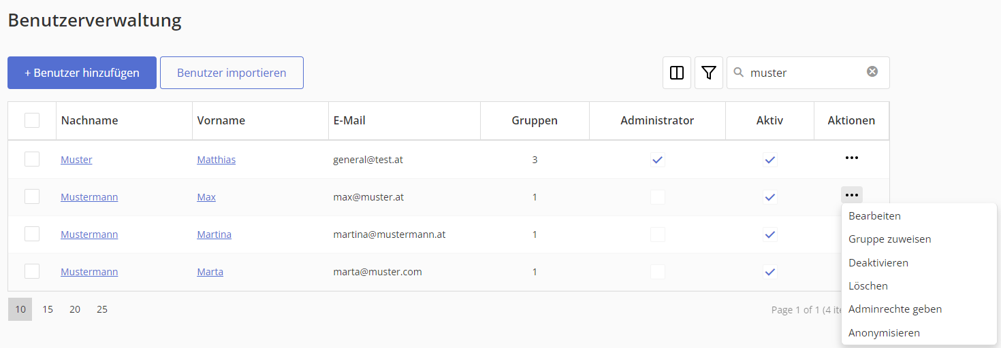Open actions menu for Matthias Muster
The width and height of the screenshot is (1001, 348).
(851, 158)
